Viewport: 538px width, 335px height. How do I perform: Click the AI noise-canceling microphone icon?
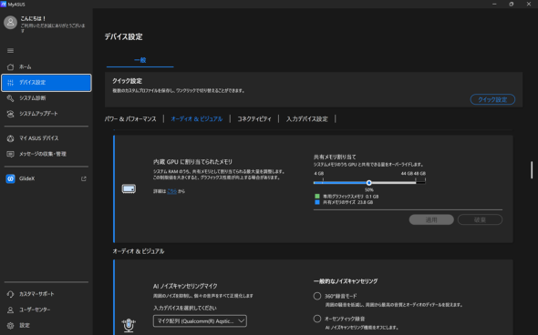pyautogui.click(x=129, y=325)
